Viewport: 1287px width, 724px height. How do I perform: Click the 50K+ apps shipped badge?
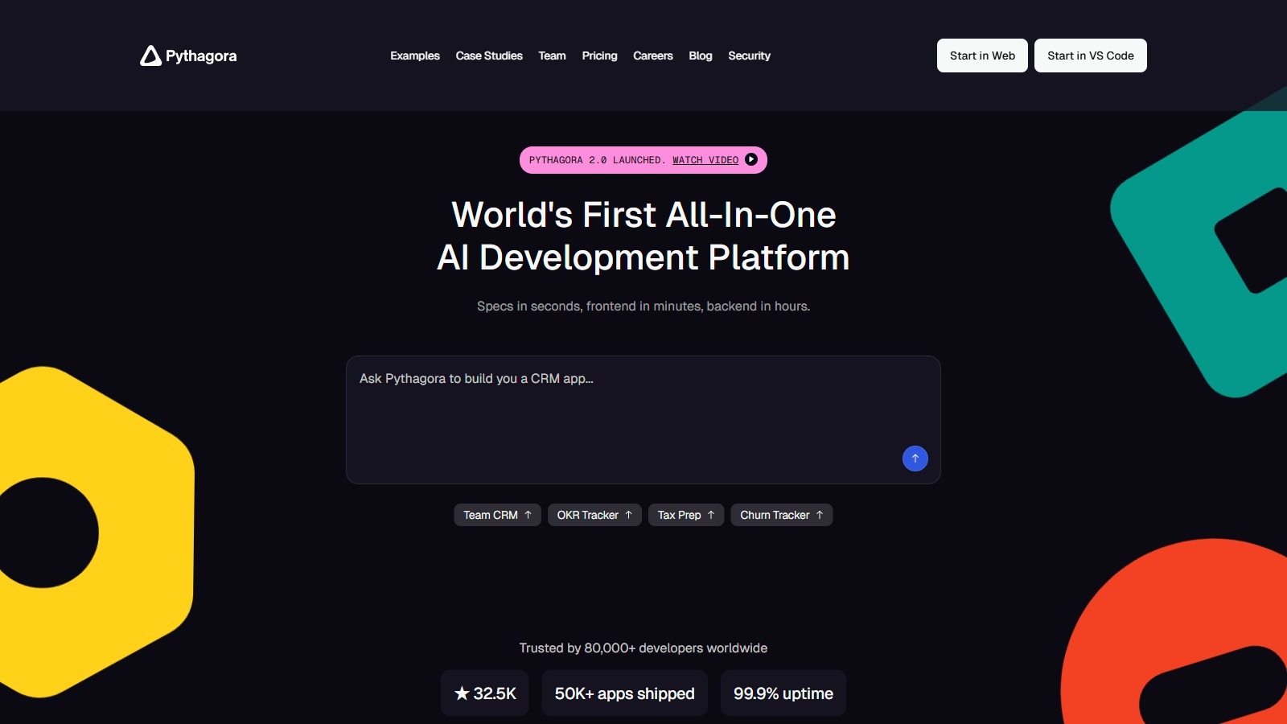click(x=624, y=693)
